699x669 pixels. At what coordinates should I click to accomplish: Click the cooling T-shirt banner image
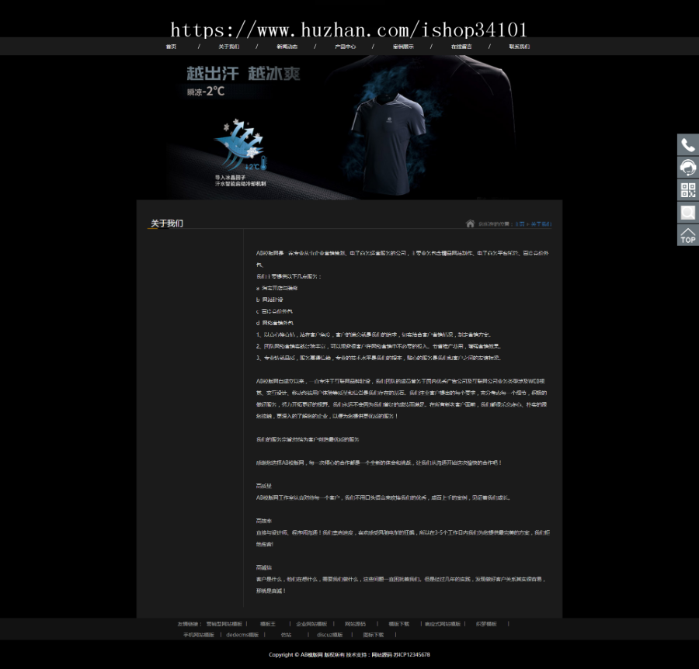349,127
